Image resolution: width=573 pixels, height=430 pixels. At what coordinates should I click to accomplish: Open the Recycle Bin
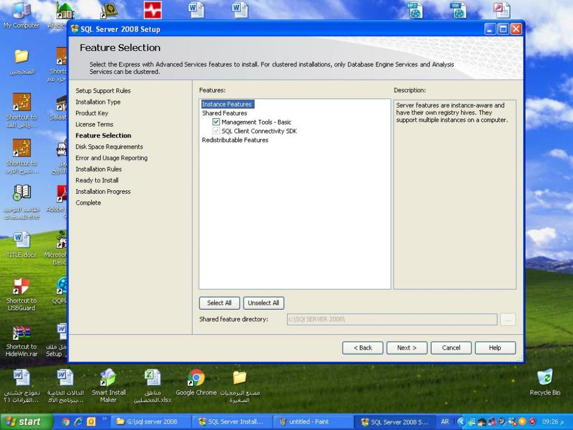[x=545, y=382]
